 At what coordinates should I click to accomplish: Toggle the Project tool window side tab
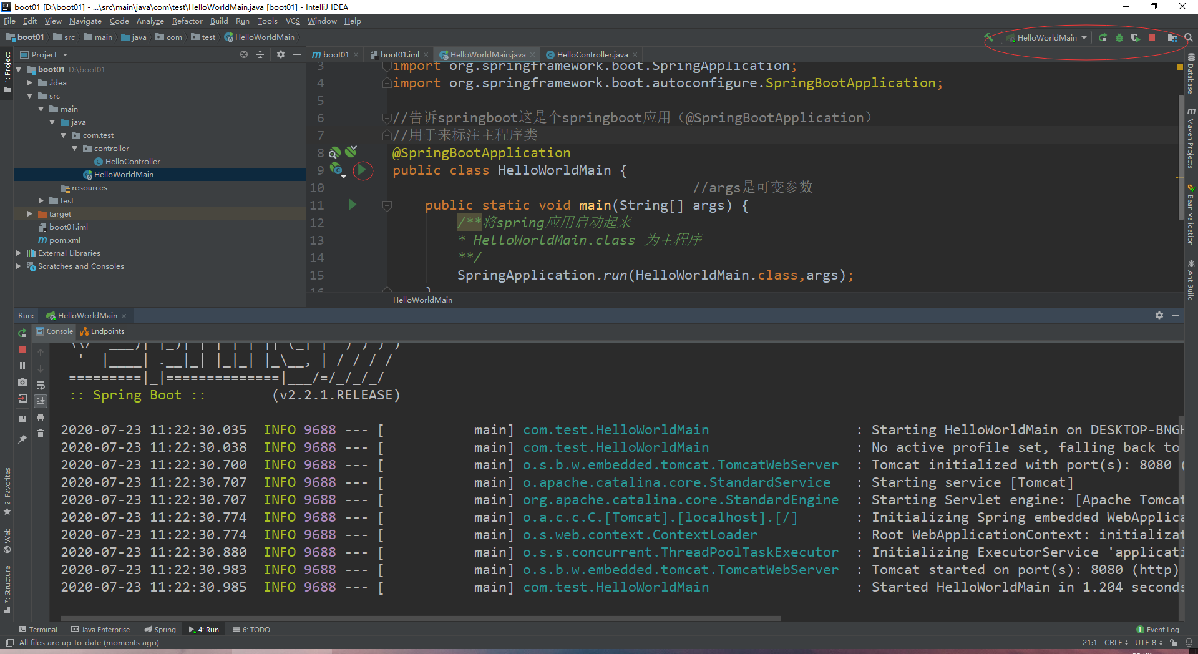pyautogui.click(x=7, y=73)
